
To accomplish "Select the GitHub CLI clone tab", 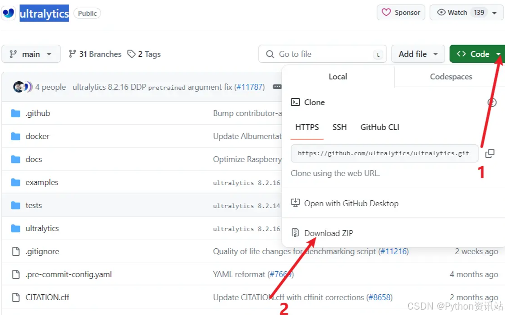I will point(380,127).
